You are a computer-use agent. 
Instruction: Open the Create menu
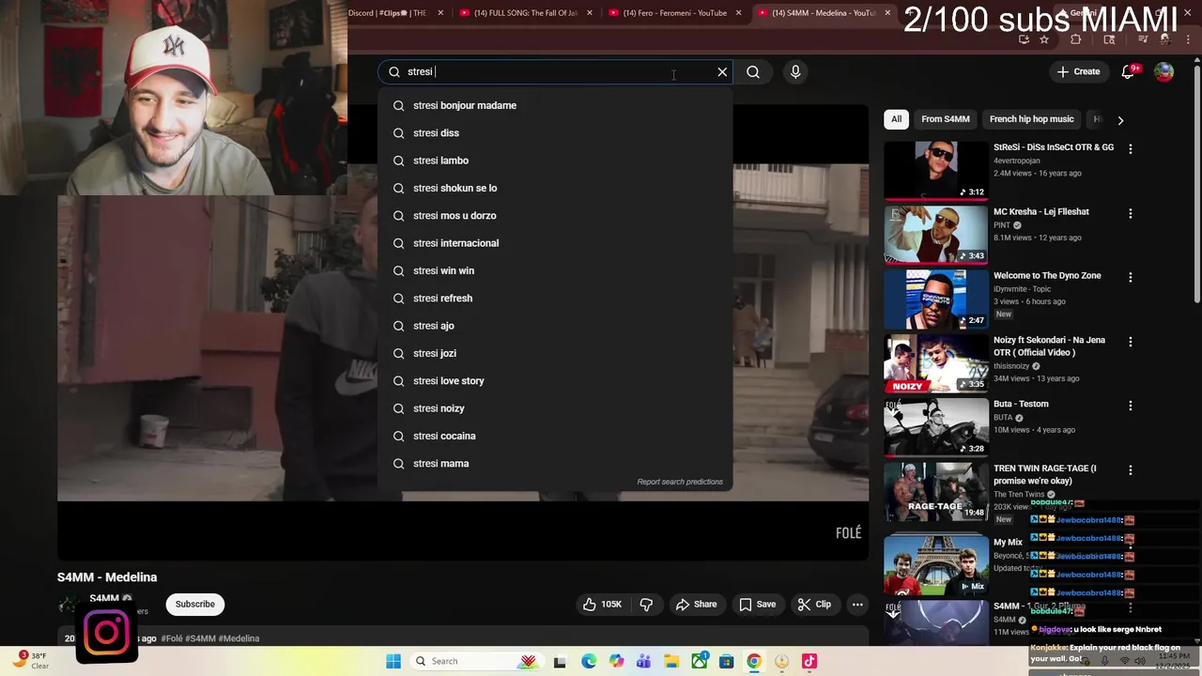(x=1078, y=71)
